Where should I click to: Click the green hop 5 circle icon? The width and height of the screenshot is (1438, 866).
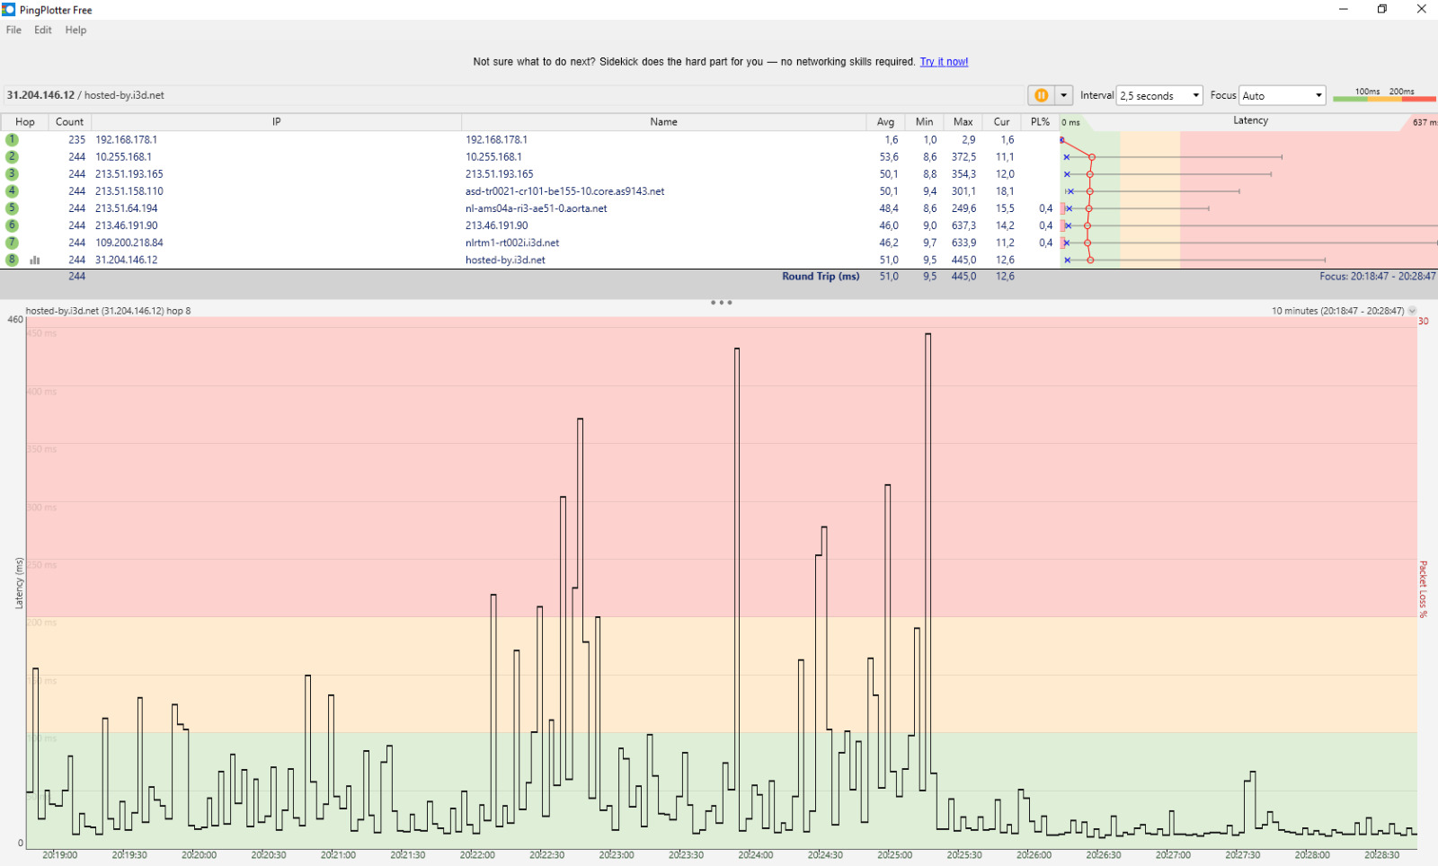tap(12, 208)
